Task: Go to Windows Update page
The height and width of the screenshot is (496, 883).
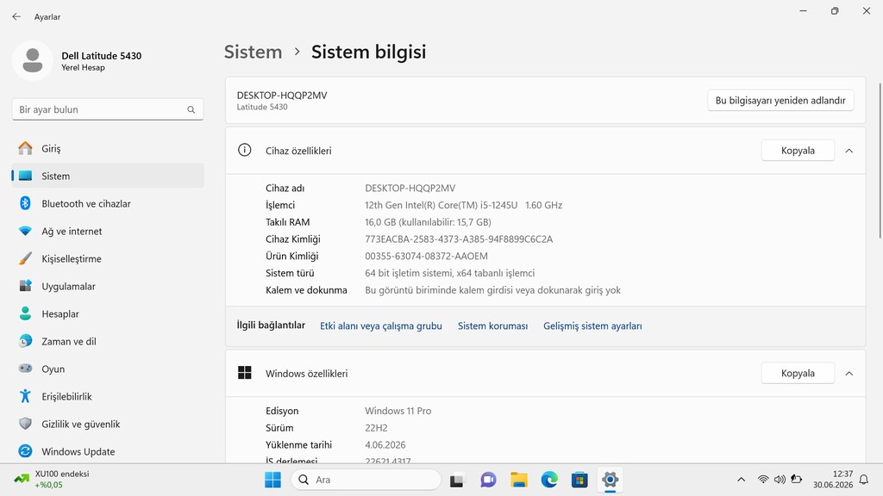Action: coord(108,451)
